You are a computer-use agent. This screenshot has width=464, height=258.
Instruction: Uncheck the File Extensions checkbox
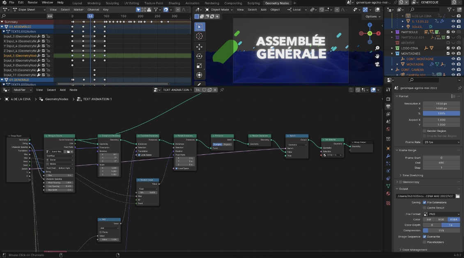tap(424, 202)
